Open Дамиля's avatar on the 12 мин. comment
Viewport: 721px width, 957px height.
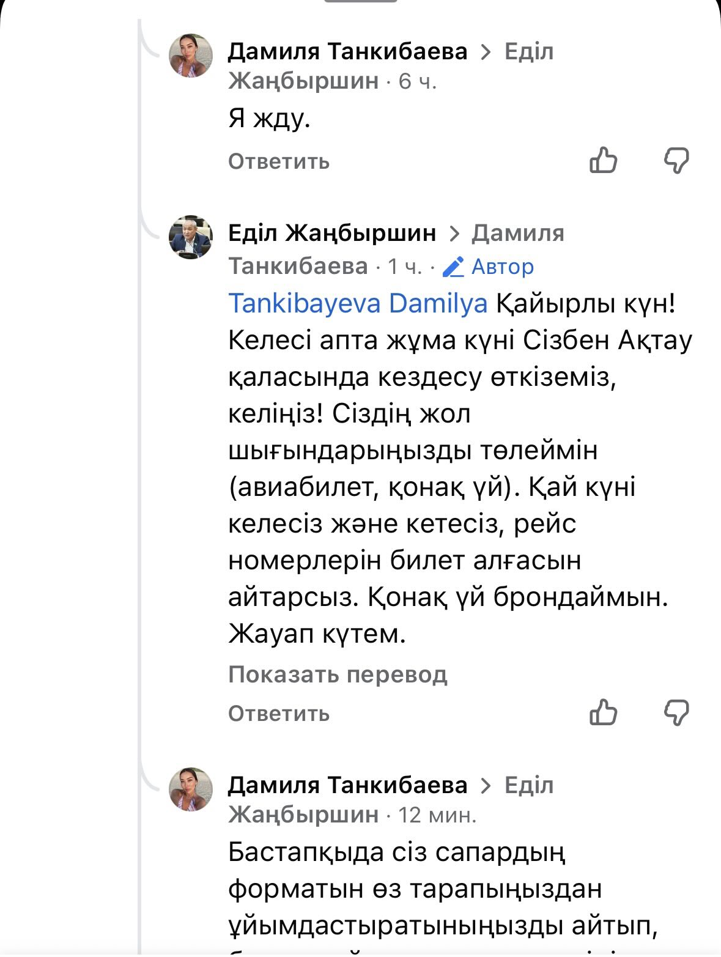tap(191, 789)
